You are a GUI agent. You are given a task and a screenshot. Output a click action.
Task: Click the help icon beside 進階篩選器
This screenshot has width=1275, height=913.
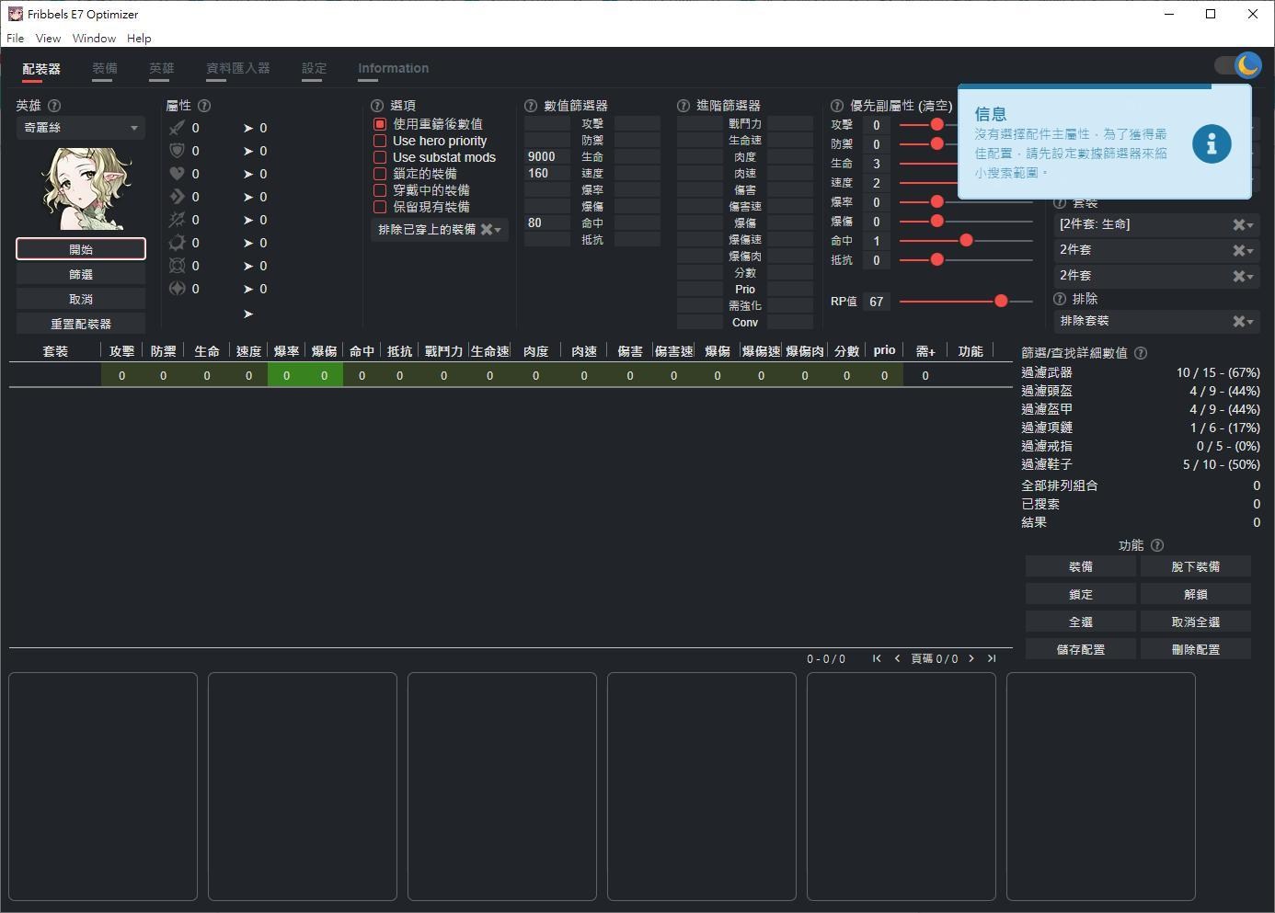(x=683, y=106)
